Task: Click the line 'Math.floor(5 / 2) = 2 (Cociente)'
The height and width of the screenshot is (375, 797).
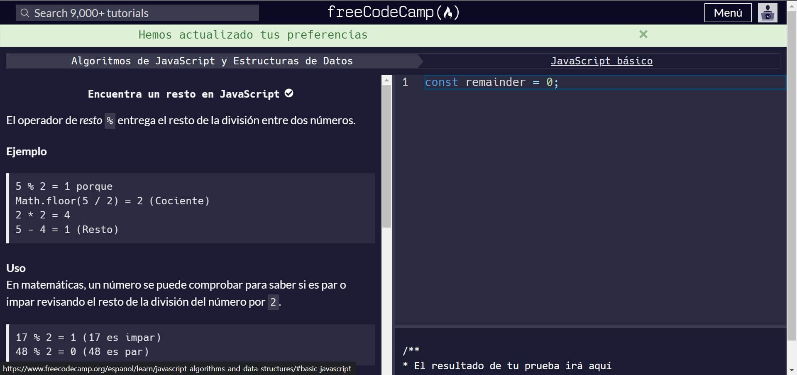Action: tap(112, 201)
